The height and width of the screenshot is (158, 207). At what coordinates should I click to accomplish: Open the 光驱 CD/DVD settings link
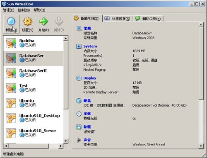[87, 114]
